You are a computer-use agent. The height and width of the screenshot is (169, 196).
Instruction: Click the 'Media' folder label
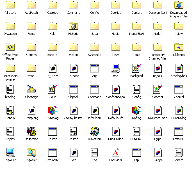115,34
